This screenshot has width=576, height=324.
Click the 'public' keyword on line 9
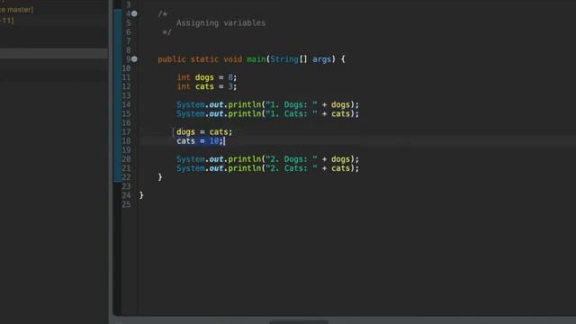pyautogui.click(x=172, y=59)
